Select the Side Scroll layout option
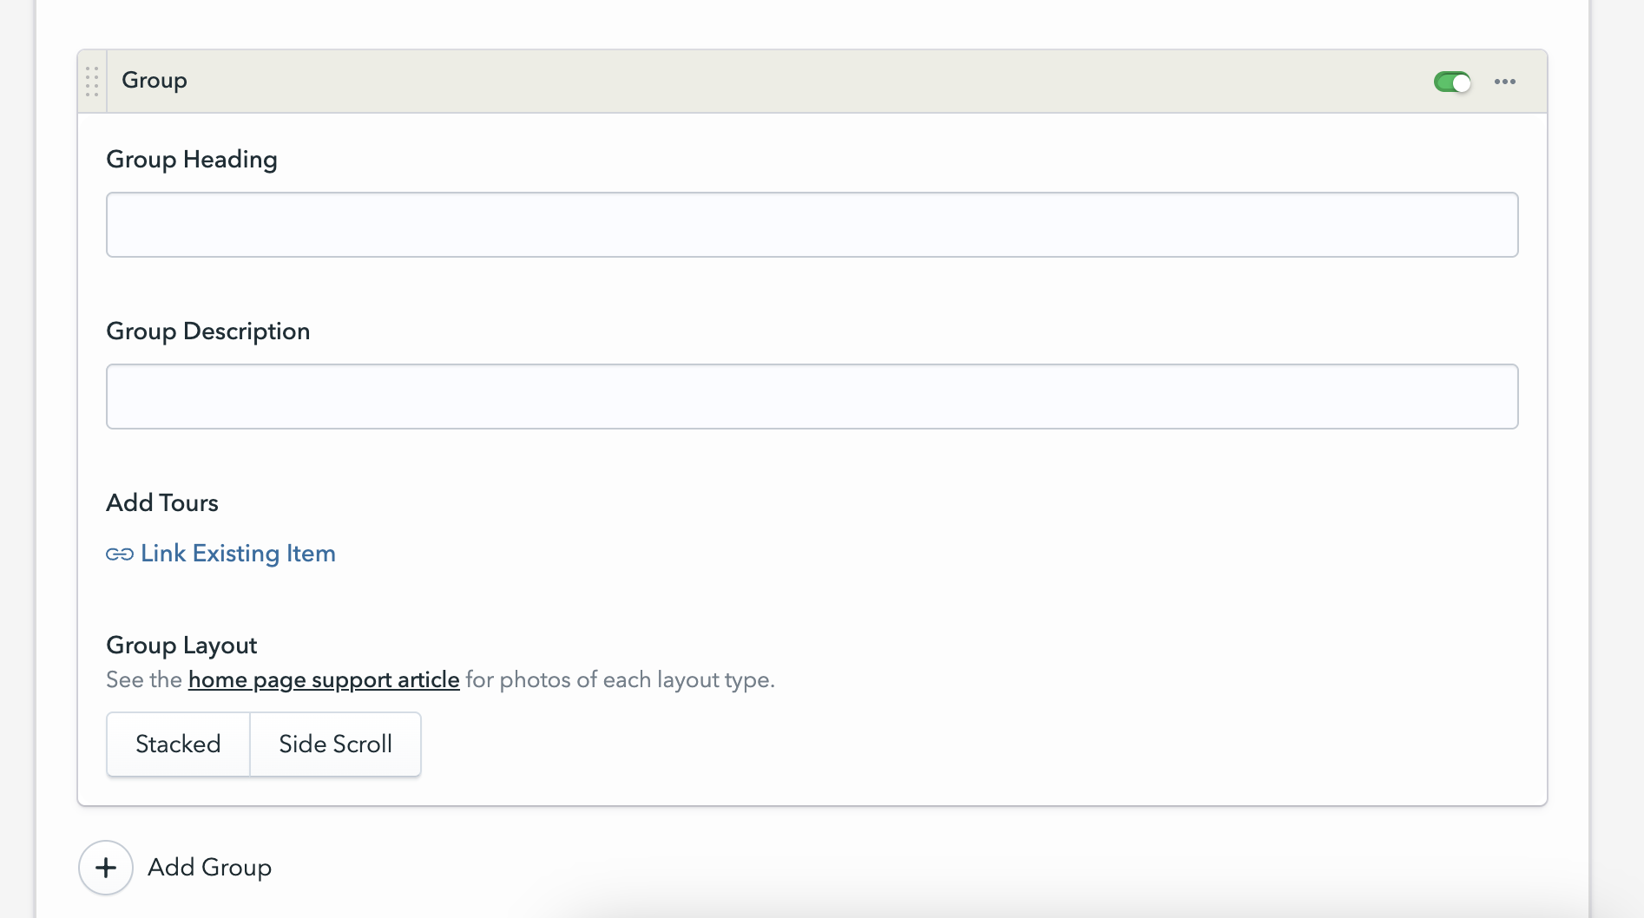 [x=335, y=744]
